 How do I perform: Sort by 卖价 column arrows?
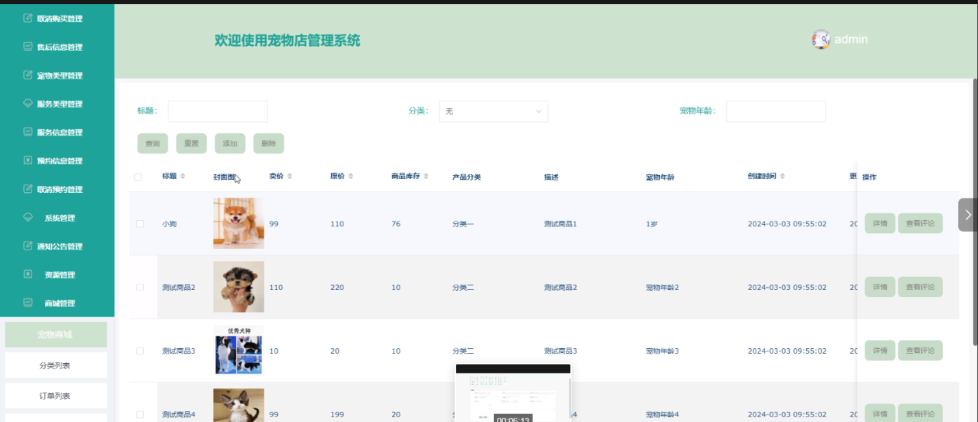(x=289, y=176)
